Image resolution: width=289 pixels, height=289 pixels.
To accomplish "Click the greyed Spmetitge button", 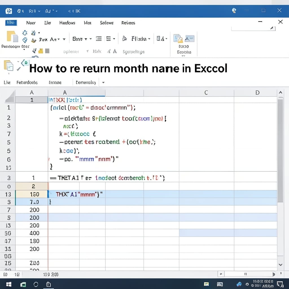I will click(133, 52).
